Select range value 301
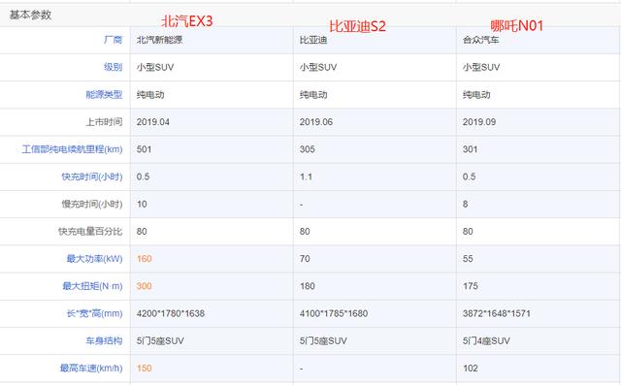Image resolution: width=621 pixels, height=385 pixels. tap(470, 149)
